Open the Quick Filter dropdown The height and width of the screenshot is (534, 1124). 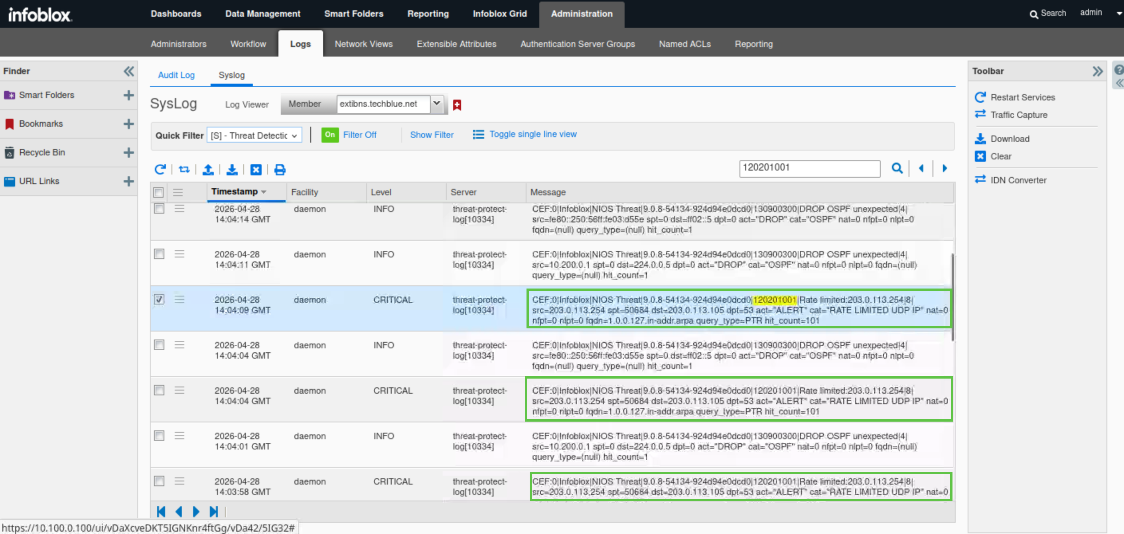coord(254,135)
